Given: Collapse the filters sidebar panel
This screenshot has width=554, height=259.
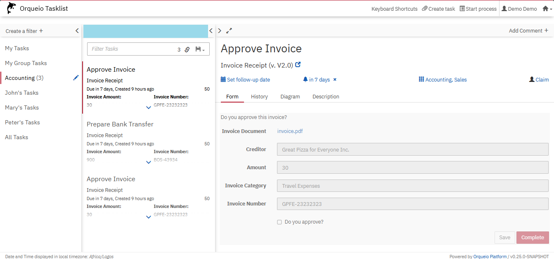Looking at the screenshot, I should point(77,31).
